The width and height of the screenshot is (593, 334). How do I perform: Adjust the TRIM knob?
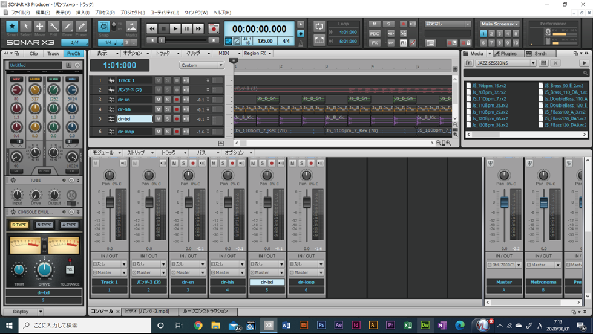click(x=19, y=270)
